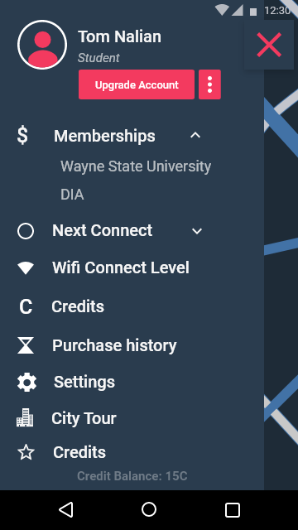Image resolution: width=298 pixels, height=530 pixels.
Task: Click the hourglass Purchase history icon
Action: pyautogui.click(x=26, y=345)
